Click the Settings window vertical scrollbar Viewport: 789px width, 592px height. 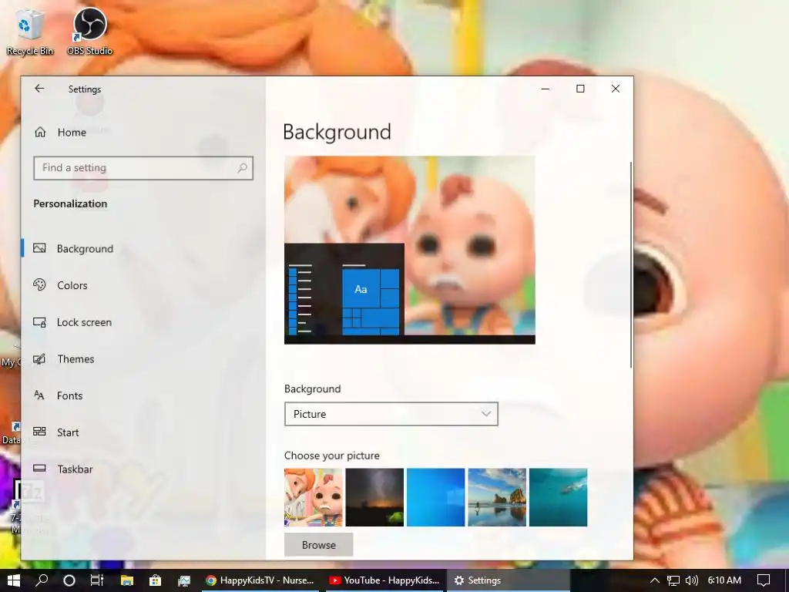tap(630, 265)
